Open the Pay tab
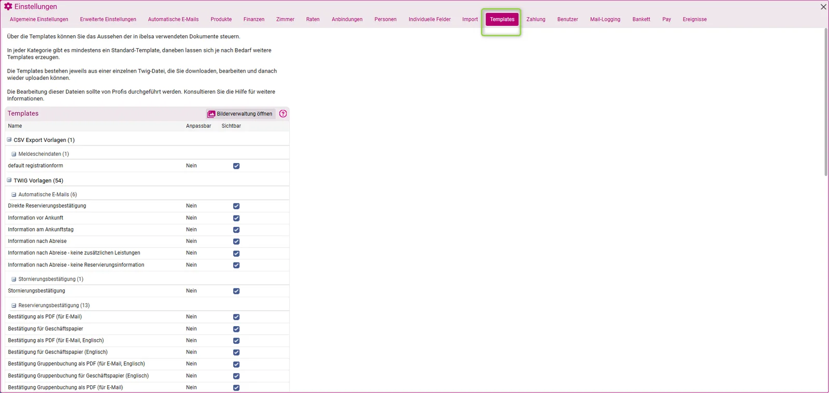829x393 pixels. 667,20
